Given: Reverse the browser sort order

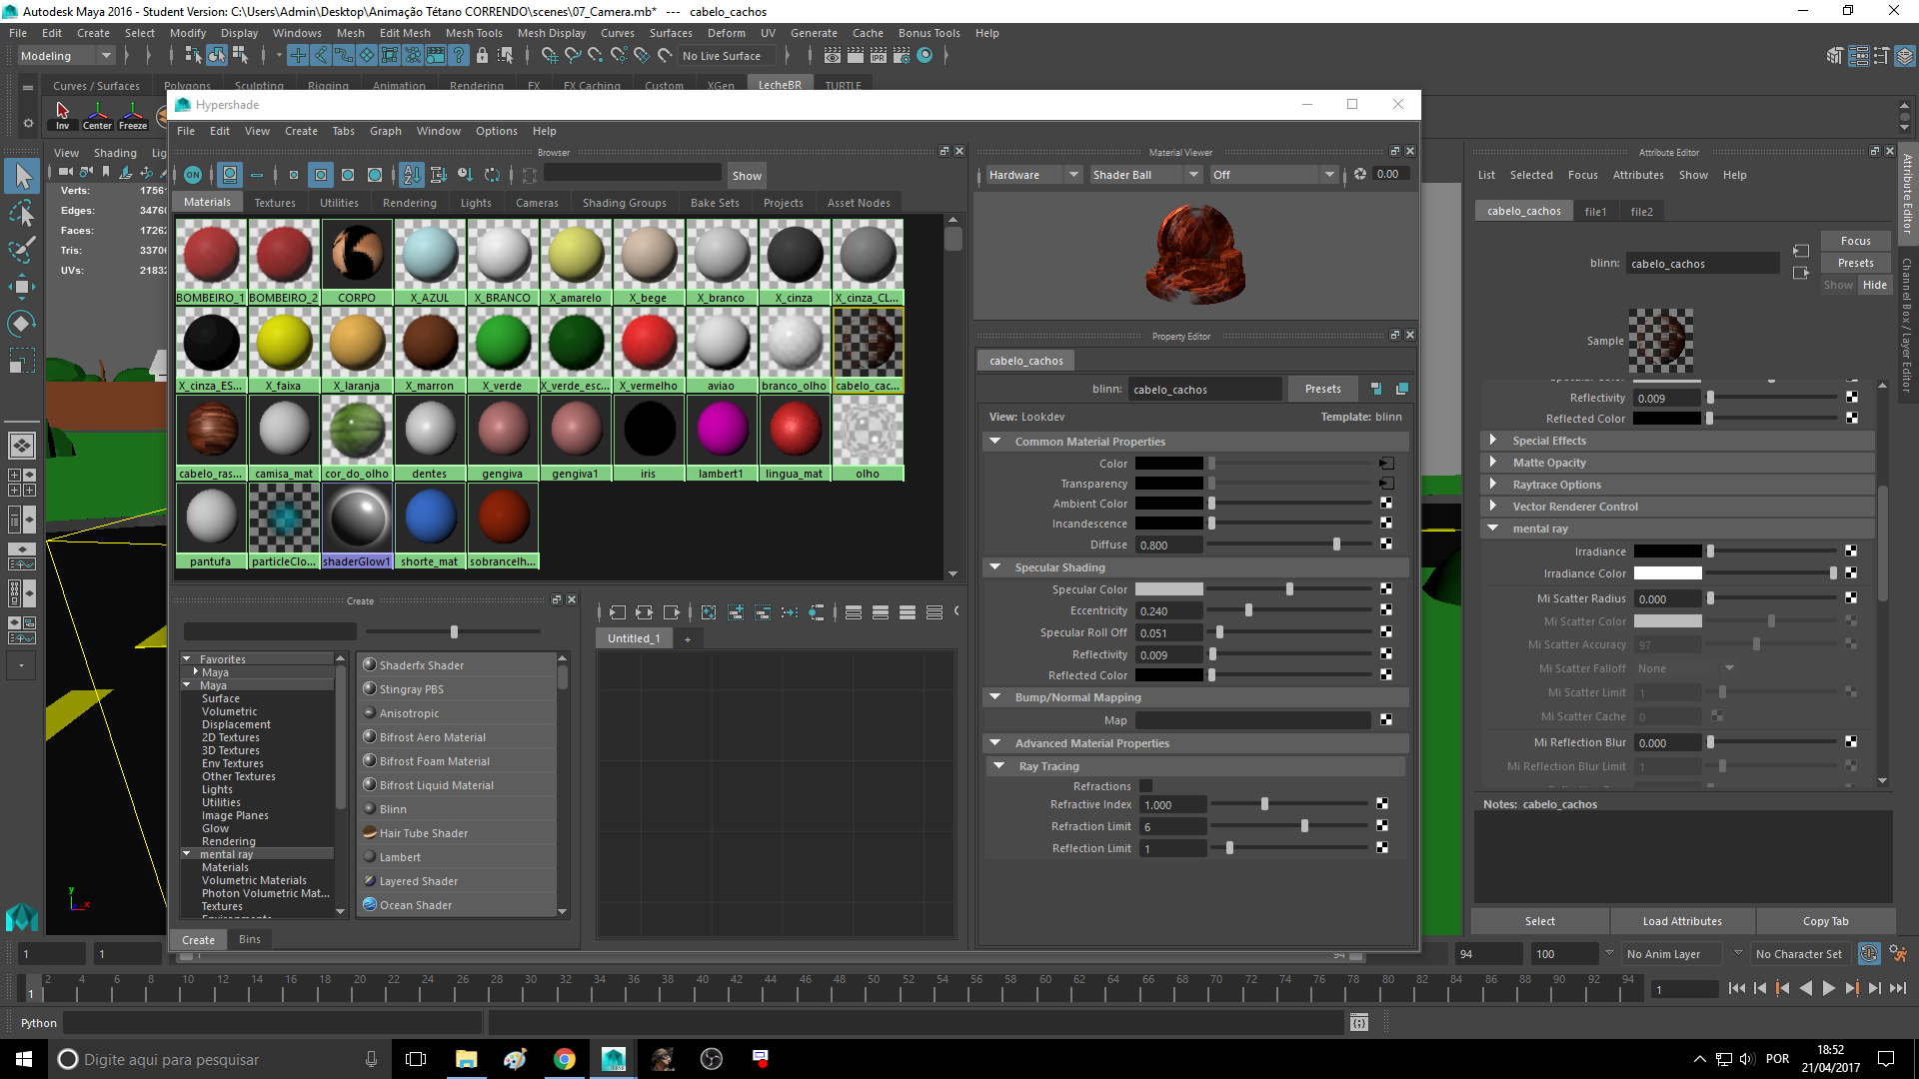Looking at the screenshot, I should 492,175.
